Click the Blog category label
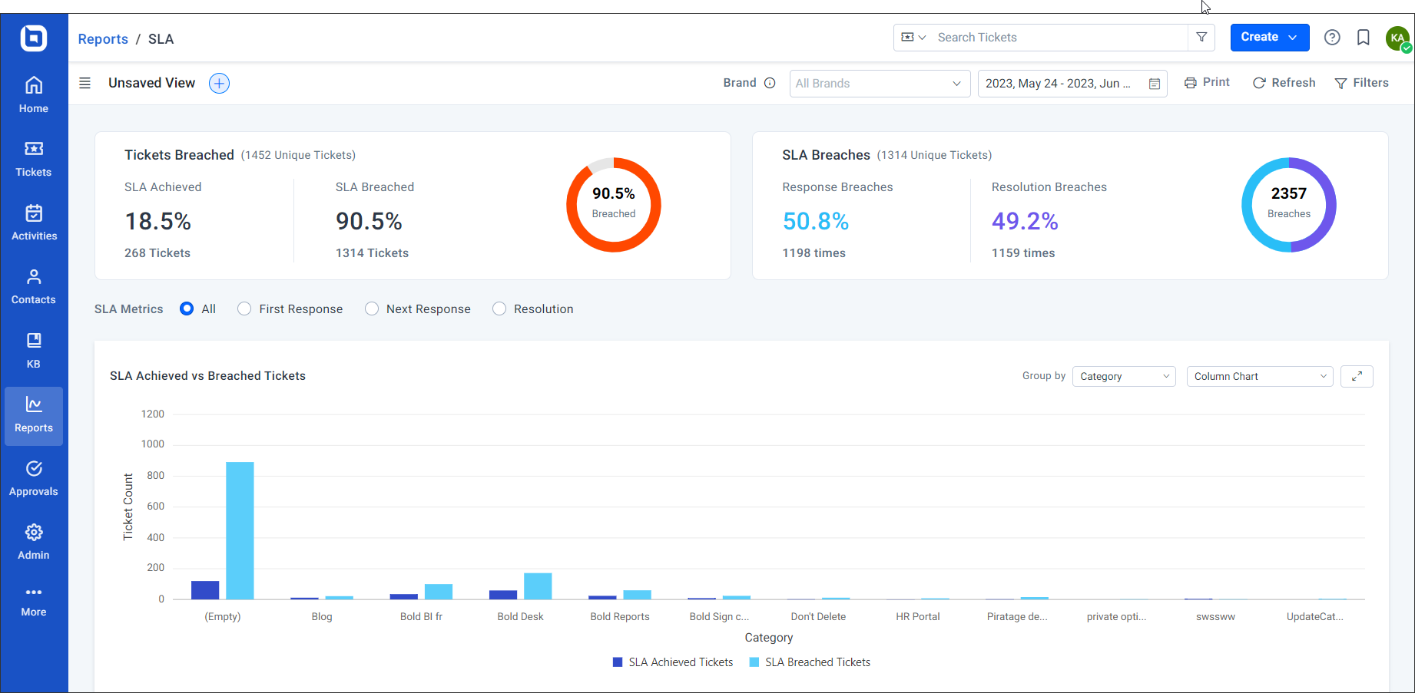The height and width of the screenshot is (693, 1415). click(x=322, y=616)
